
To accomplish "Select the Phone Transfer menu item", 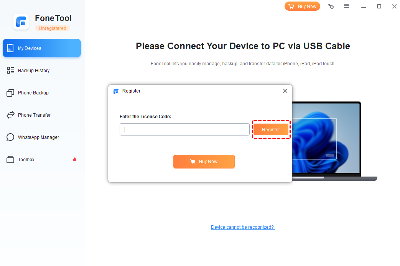I will tap(42, 115).
